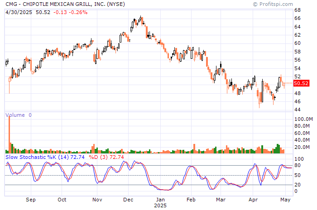The image size is (317, 210).
Task: Click the Volume 0 label
Action: tap(19, 115)
